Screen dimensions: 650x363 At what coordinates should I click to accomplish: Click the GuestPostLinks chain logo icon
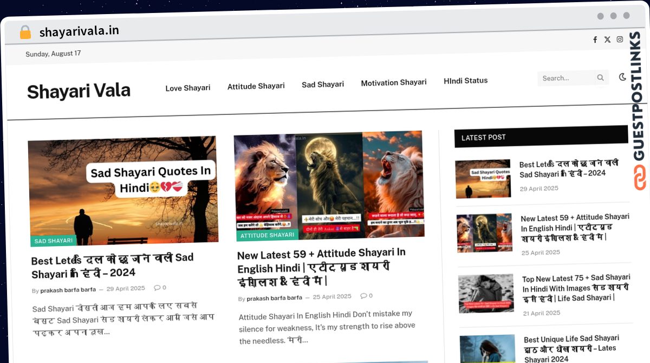point(640,178)
